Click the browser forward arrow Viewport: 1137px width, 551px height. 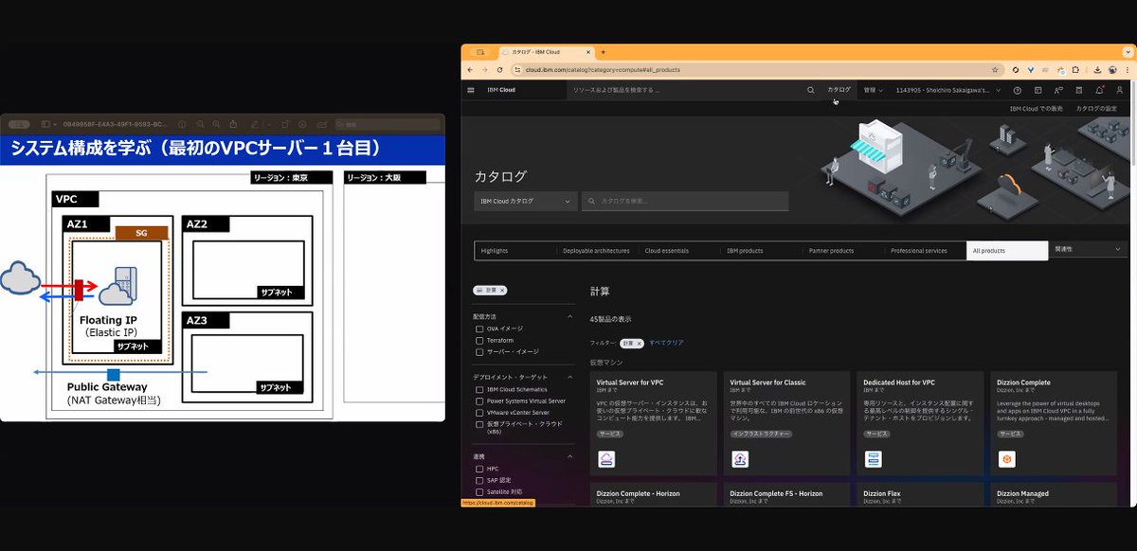[486, 69]
